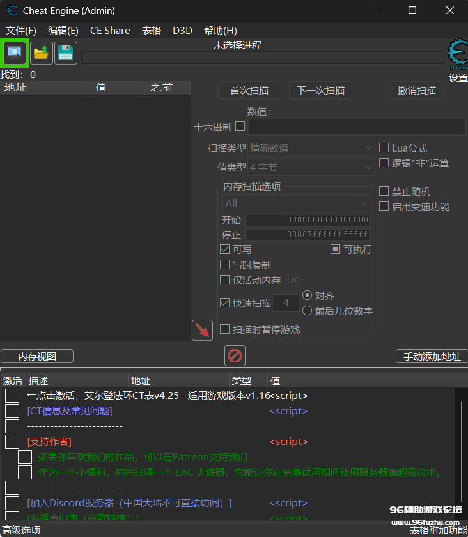
Task: Click the 值 header in results list
Action: 118,88
